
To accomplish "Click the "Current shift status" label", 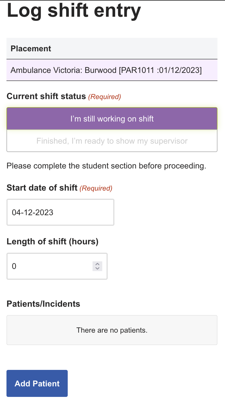I will (46, 96).
